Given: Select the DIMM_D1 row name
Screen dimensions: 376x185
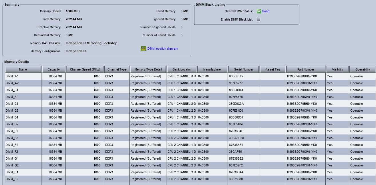Looking at the screenshot, I should pos(12,117).
